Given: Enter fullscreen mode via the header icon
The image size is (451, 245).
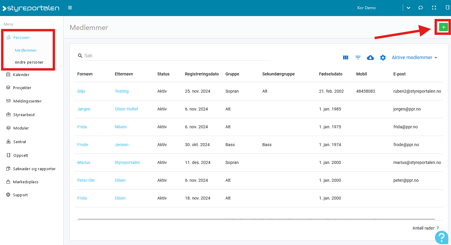Looking at the screenshot, I should 434,8.
